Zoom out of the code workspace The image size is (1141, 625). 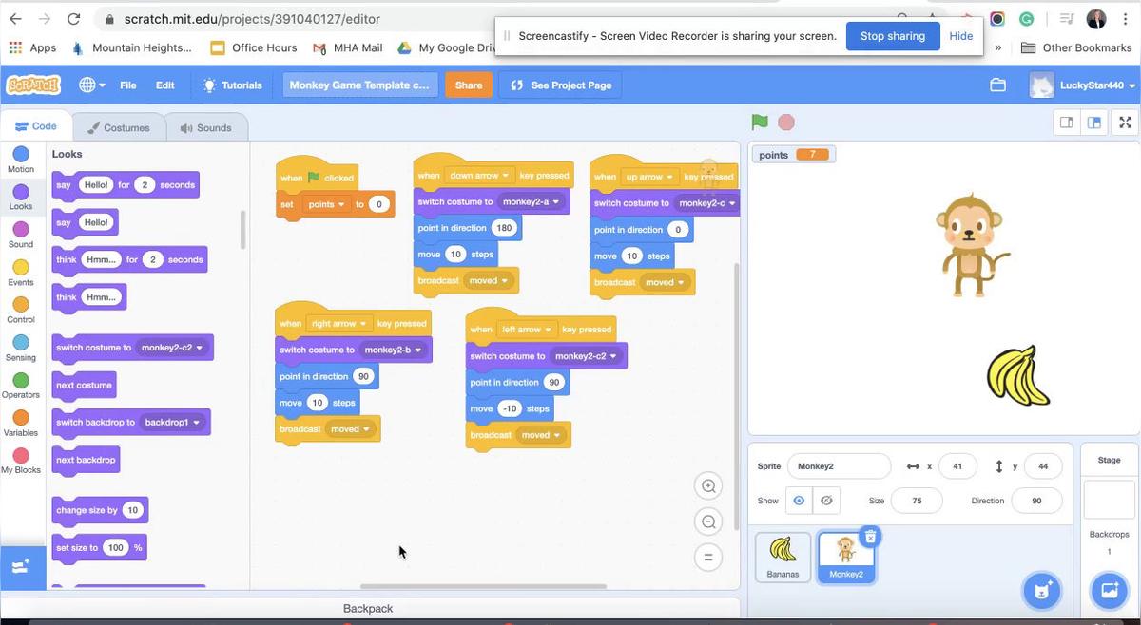point(708,521)
